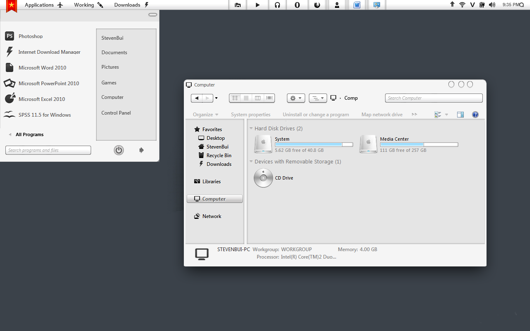
Task: Open the Wi-Fi network tray icon
Action: pos(463,5)
